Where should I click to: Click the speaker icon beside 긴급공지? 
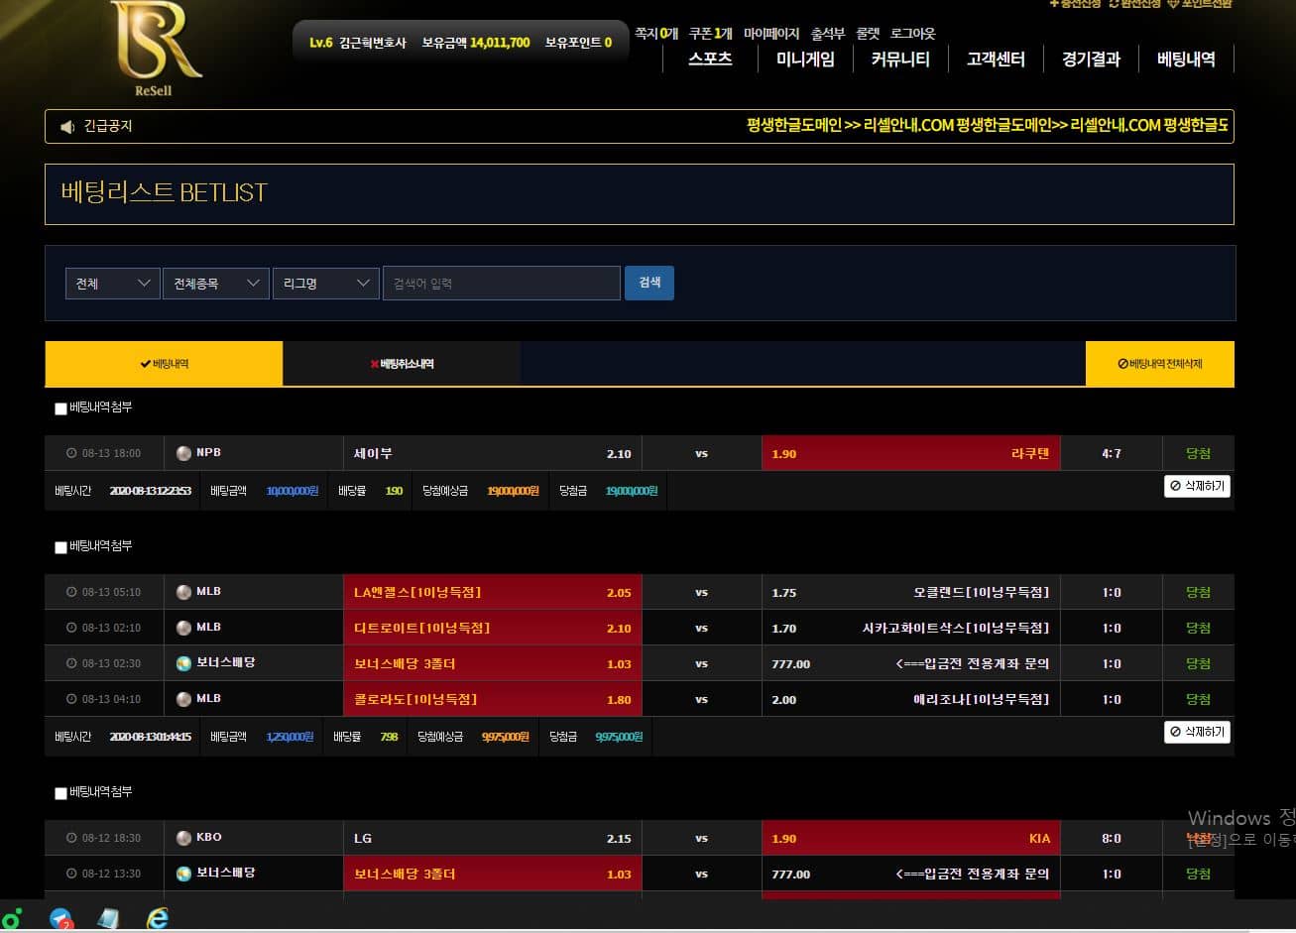point(67,127)
